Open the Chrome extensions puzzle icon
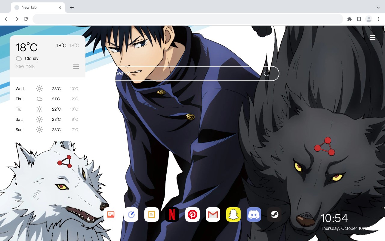The width and height of the screenshot is (385, 241). point(349,19)
